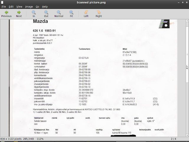189x142 pixels.
Task: Reset zoom to Normal size
Action: 59,14
